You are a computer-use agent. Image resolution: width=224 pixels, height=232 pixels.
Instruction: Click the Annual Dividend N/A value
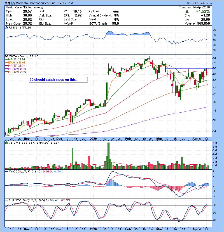[x=116, y=15]
